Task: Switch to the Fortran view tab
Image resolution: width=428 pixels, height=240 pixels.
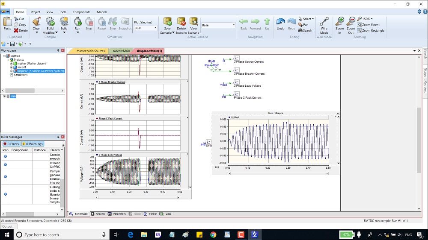Action: (151, 214)
